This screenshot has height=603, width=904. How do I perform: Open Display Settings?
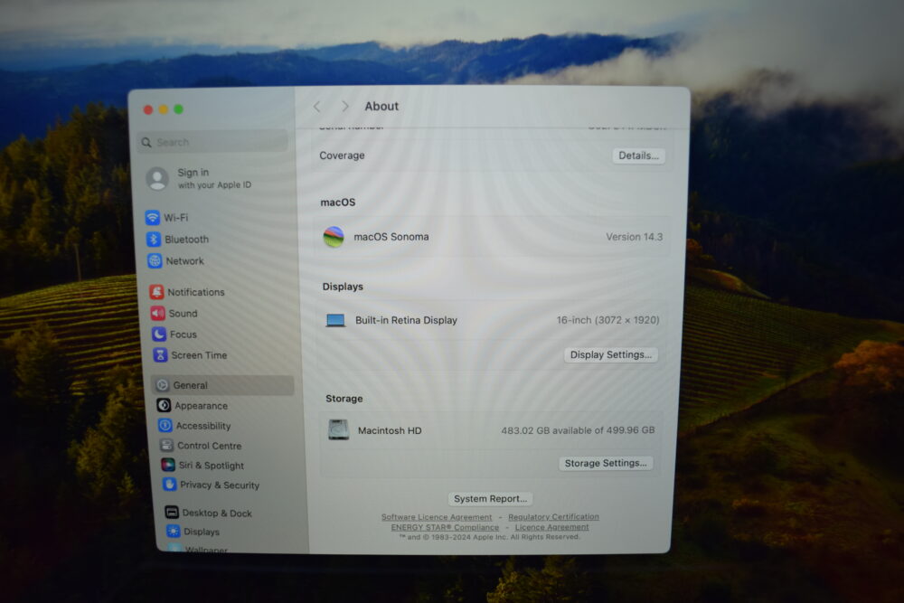click(610, 354)
